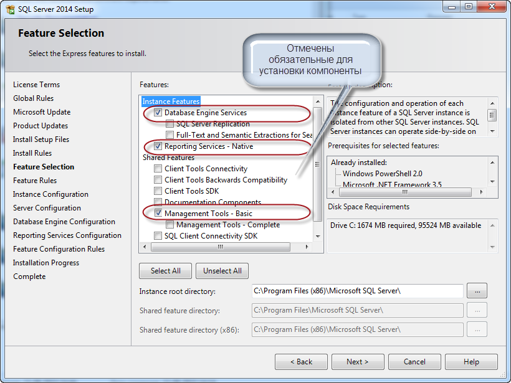This screenshot has width=511, height=383.
Task: Tick the Client Tools SDK checkbox
Action: (x=158, y=191)
